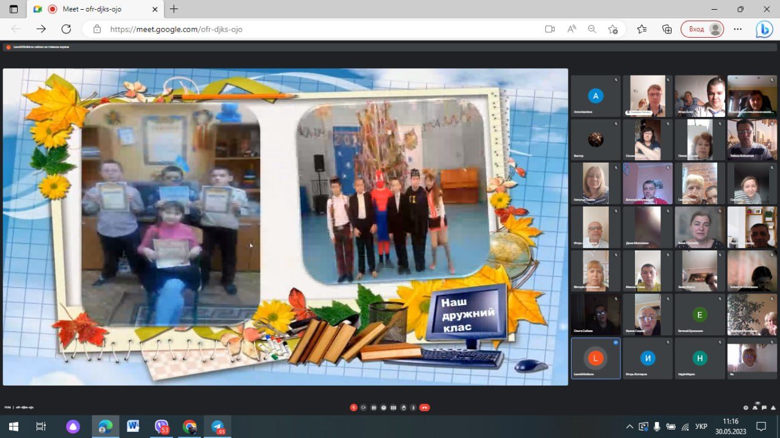Unmute the microphone in Meet toolbar

[x=353, y=408]
